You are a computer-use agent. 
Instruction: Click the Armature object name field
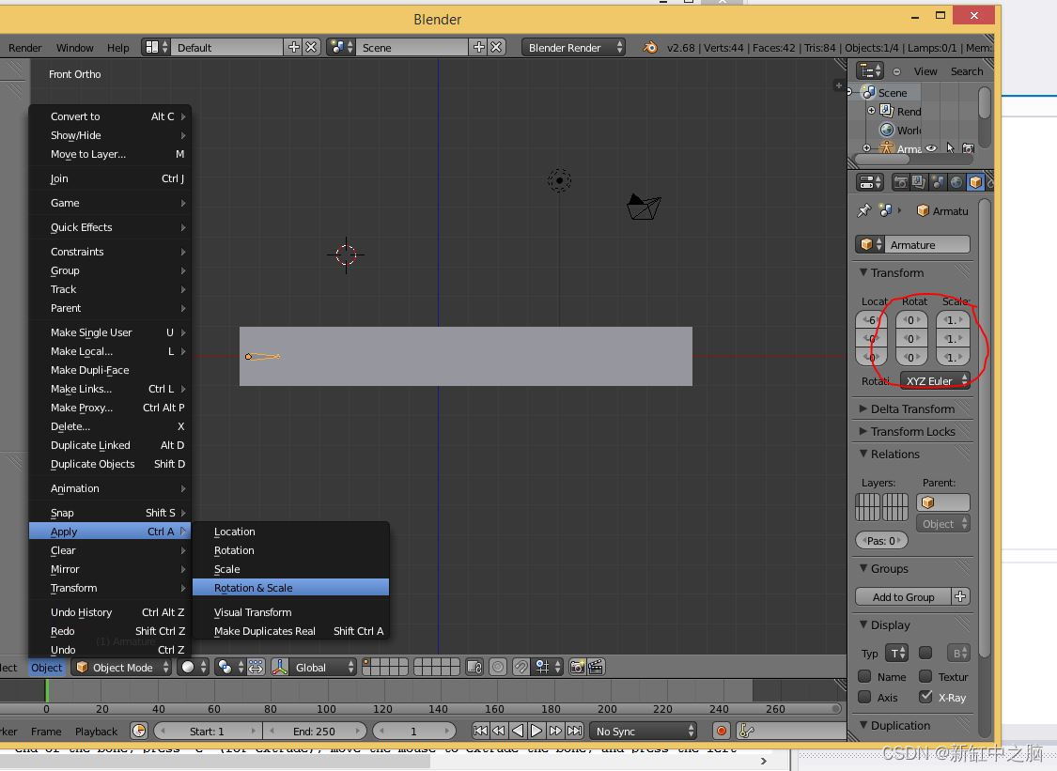(928, 245)
